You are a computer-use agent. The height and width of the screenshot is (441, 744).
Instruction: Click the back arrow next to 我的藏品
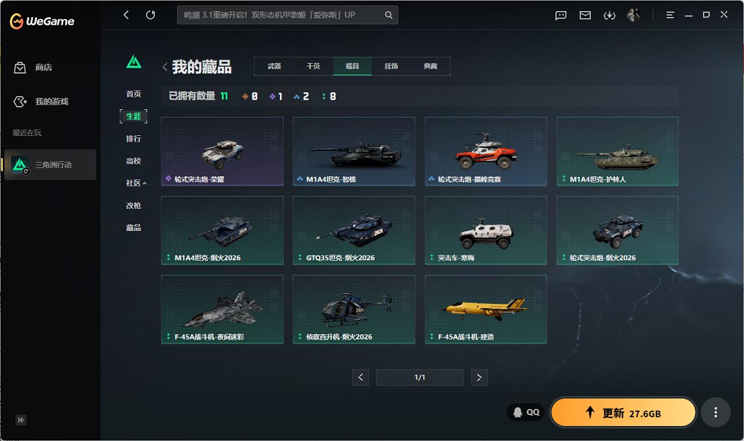(165, 66)
